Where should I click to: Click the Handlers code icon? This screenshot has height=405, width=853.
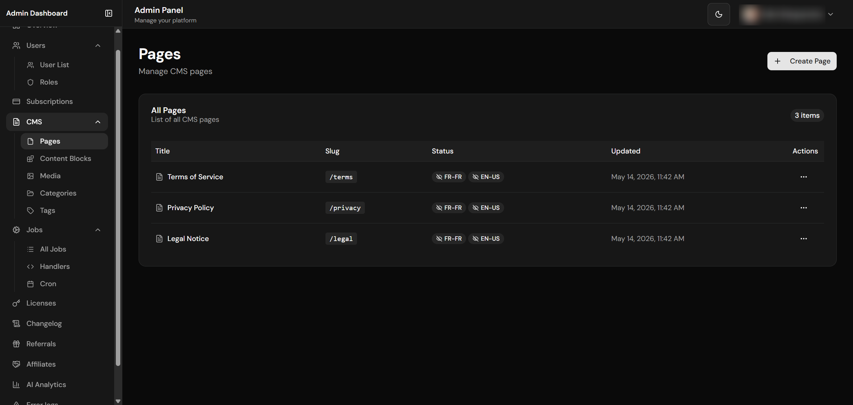pos(31,266)
